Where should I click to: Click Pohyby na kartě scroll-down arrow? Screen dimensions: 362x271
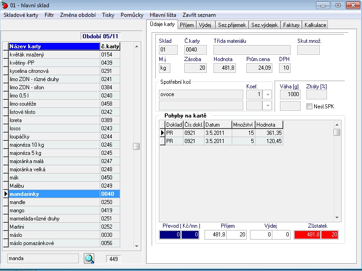(337, 217)
